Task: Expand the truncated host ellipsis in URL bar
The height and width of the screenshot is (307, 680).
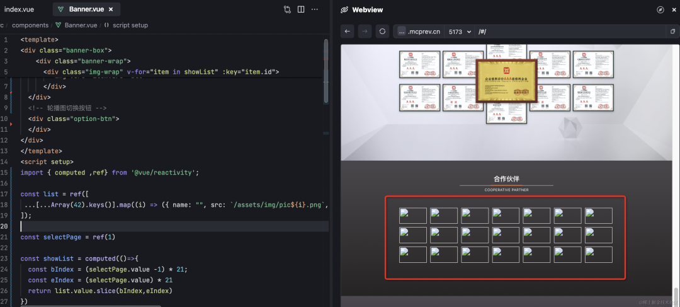Action: (x=402, y=32)
